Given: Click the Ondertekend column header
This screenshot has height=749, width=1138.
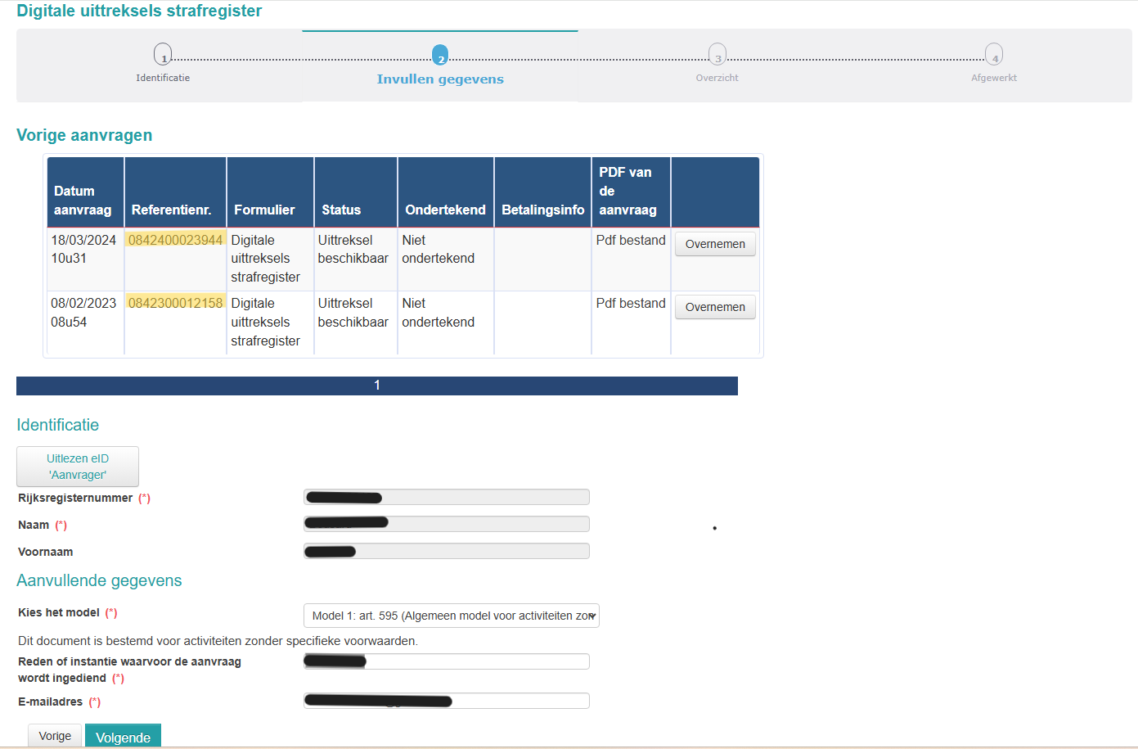Looking at the screenshot, I should tap(446, 192).
